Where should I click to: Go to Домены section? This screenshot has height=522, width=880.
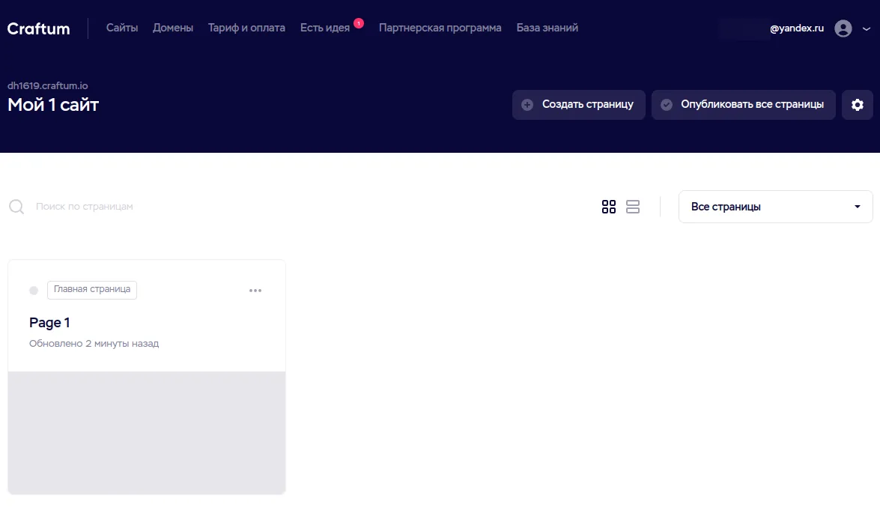click(x=173, y=28)
